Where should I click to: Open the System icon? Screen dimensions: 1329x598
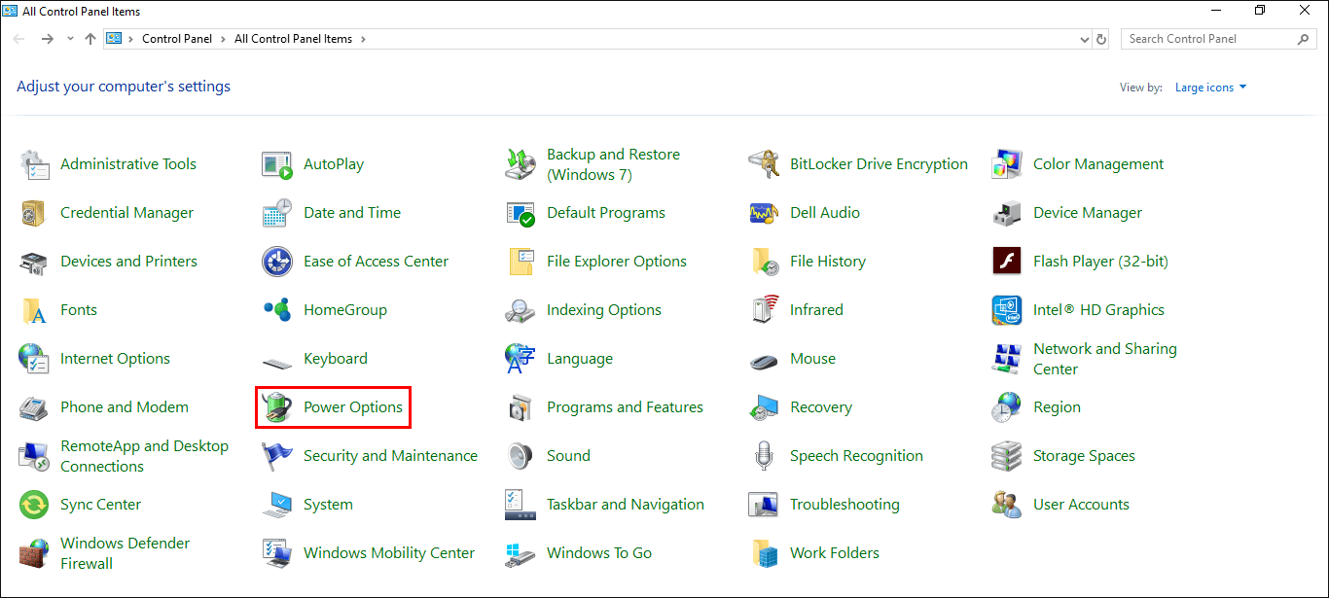pyautogui.click(x=277, y=505)
